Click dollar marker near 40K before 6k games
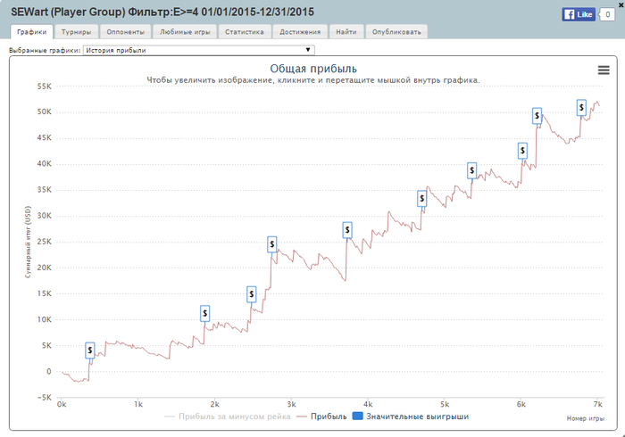 point(472,170)
